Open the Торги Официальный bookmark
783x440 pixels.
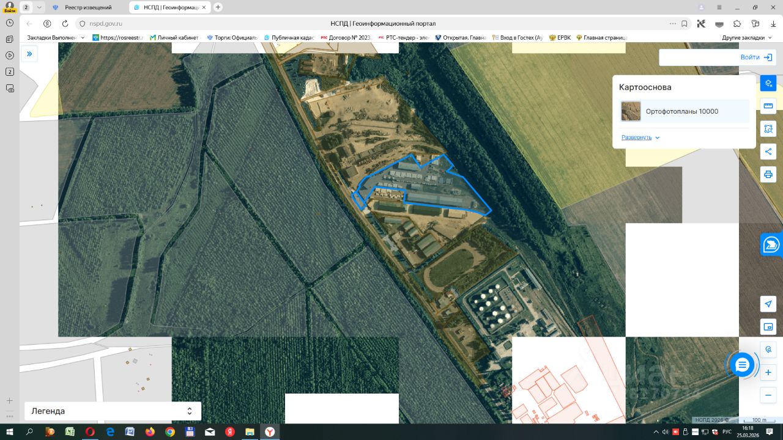(x=232, y=37)
